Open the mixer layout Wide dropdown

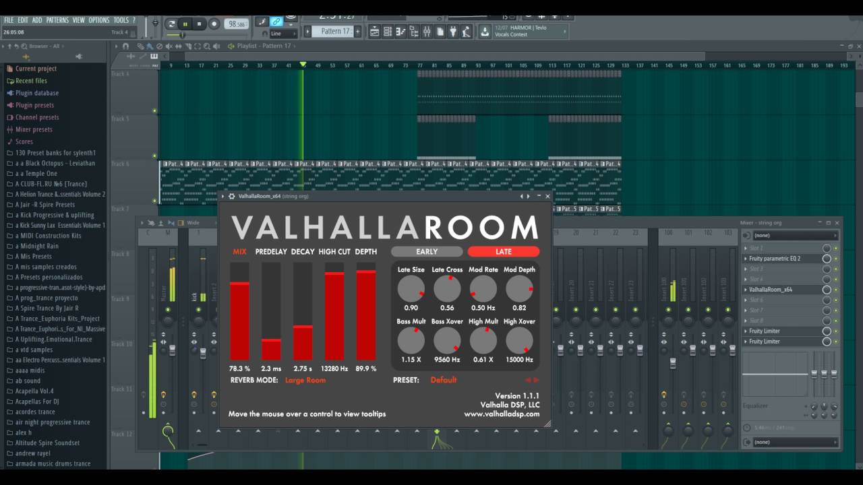coord(193,223)
